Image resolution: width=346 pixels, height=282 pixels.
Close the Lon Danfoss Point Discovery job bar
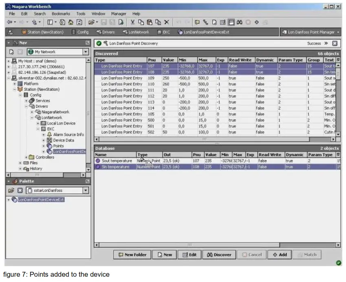tap(335, 43)
